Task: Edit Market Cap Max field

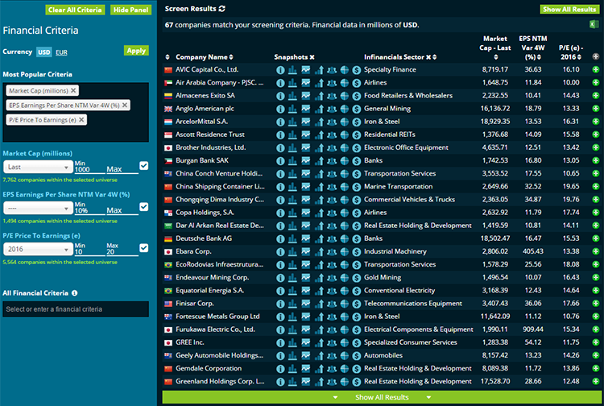Action: (x=122, y=169)
